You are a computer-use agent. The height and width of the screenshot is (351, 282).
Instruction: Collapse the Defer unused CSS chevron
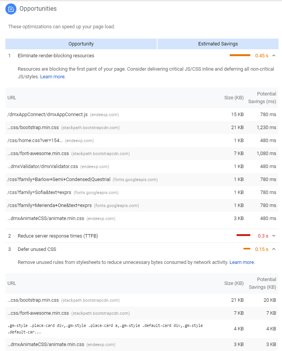click(274, 249)
